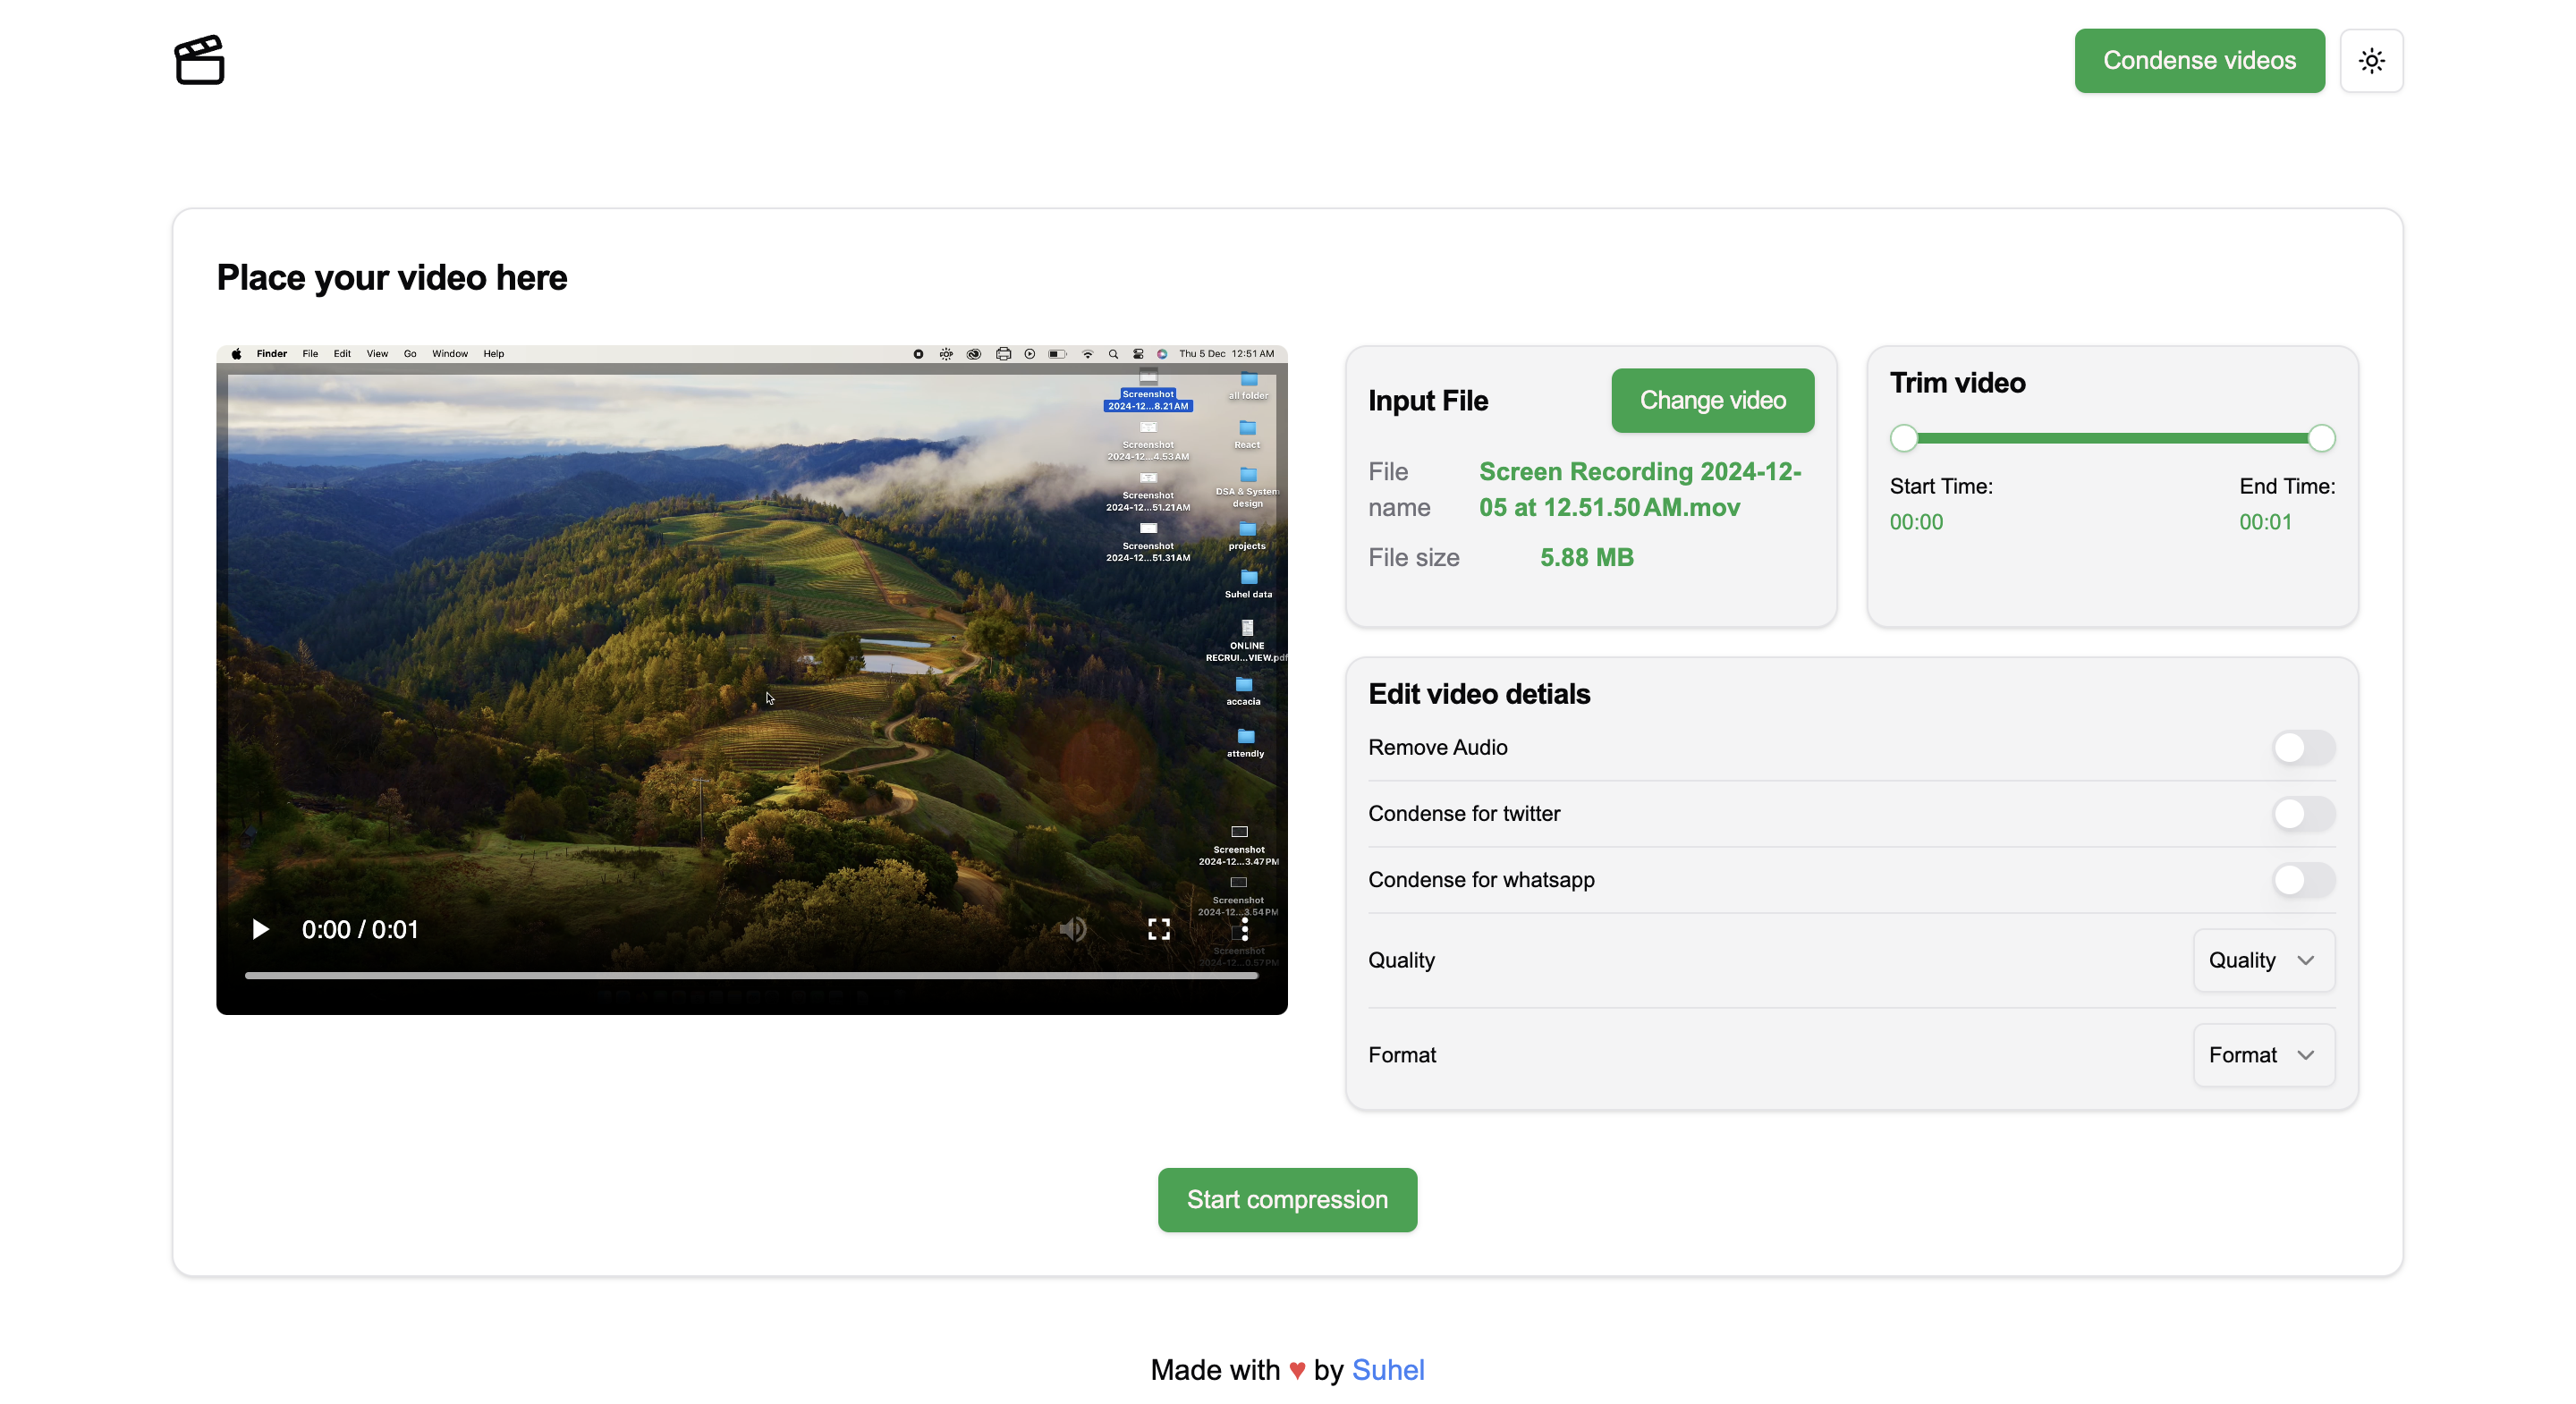Click the Format dropdown chevron arrow
The height and width of the screenshot is (1404, 2576).
coord(2306,1055)
